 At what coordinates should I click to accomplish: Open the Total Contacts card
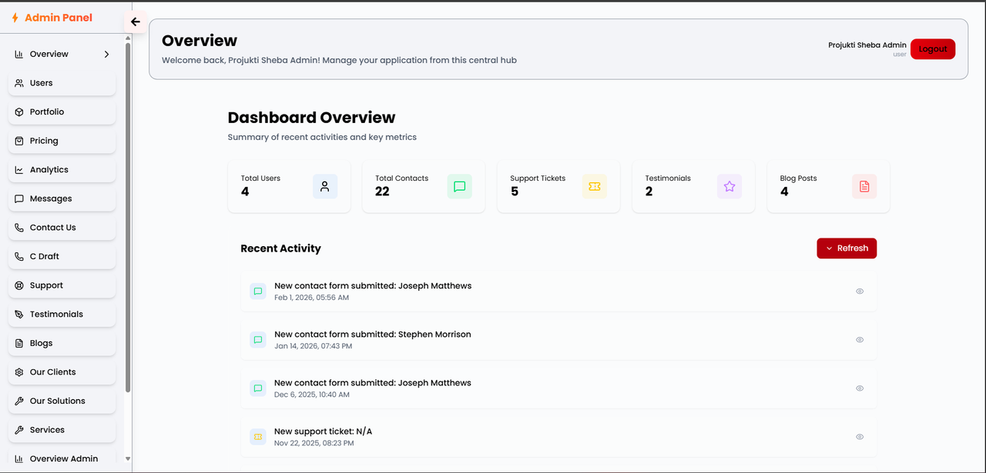424,186
